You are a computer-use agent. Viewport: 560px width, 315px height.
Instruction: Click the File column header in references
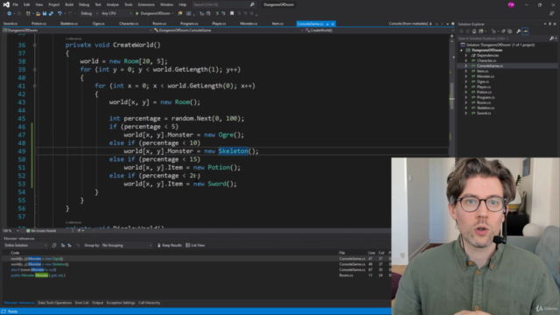click(x=342, y=253)
